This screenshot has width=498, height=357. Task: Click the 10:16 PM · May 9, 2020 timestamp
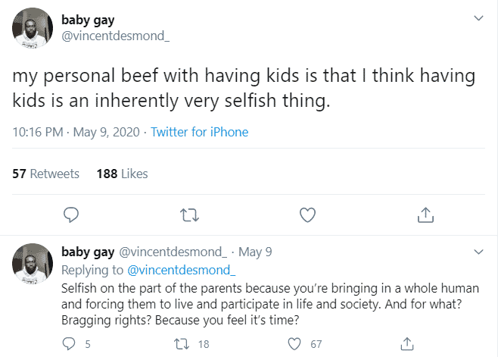click(x=76, y=132)
